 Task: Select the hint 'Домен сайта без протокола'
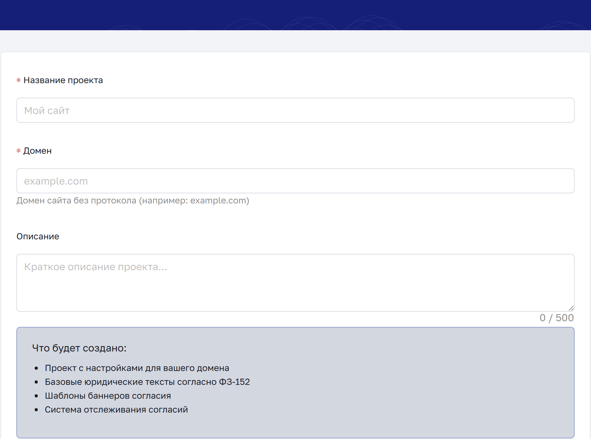tap(77, 201)
